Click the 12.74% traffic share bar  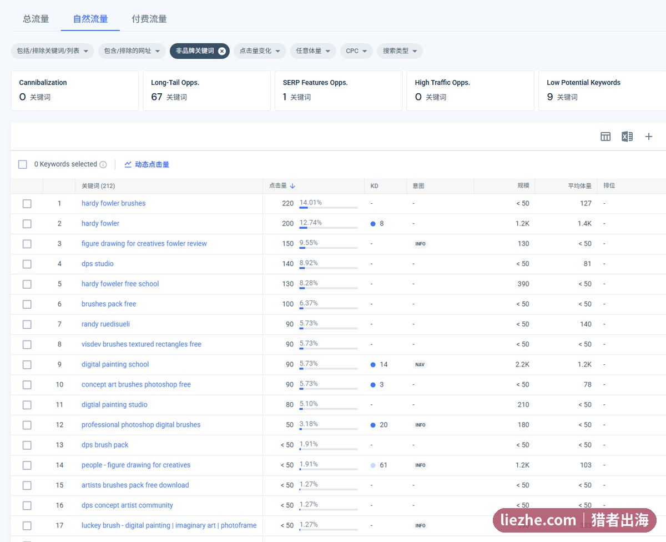(329, 228)
